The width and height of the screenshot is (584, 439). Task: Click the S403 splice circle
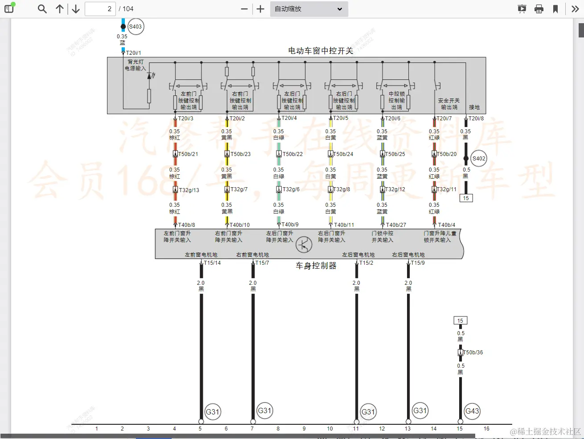[136, 26]
